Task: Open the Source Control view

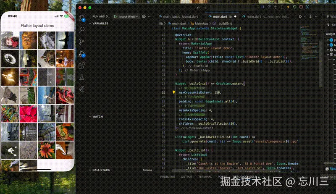Action: 81,42
